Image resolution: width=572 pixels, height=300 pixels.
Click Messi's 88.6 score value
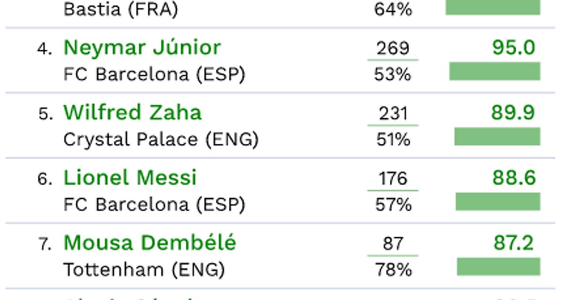pos(514,178)
